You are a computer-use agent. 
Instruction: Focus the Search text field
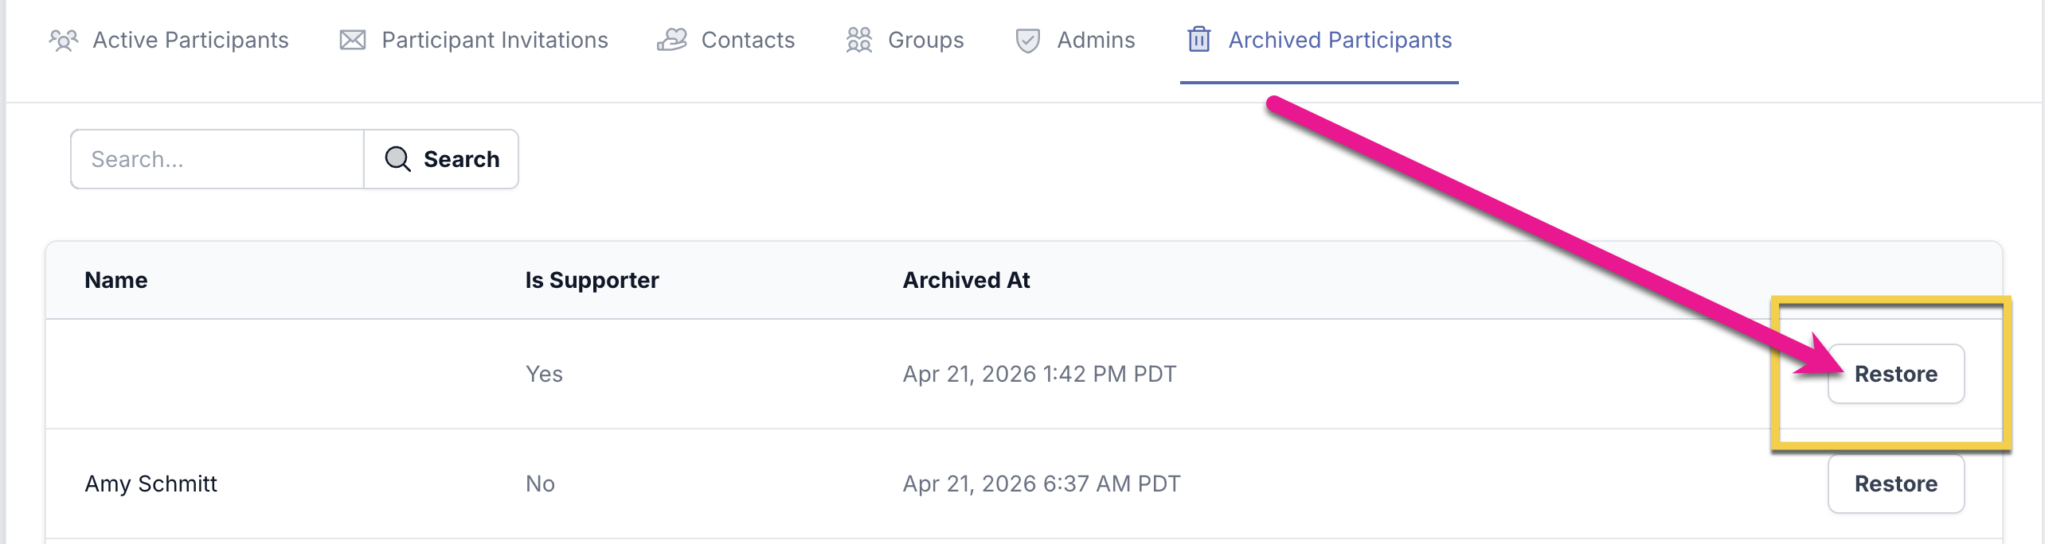(x=217, y=159)
